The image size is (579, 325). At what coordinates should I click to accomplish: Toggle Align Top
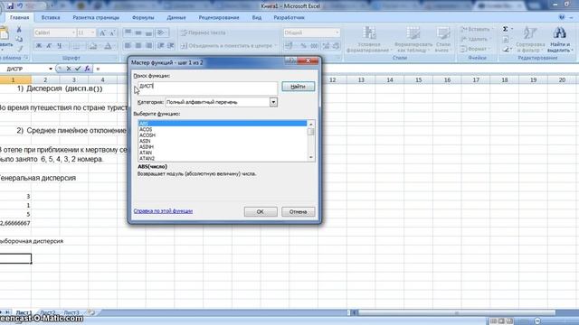128,32
